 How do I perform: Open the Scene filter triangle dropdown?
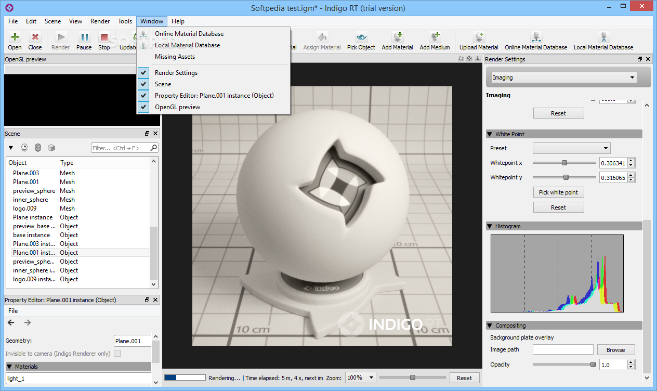tap(11, 148)
